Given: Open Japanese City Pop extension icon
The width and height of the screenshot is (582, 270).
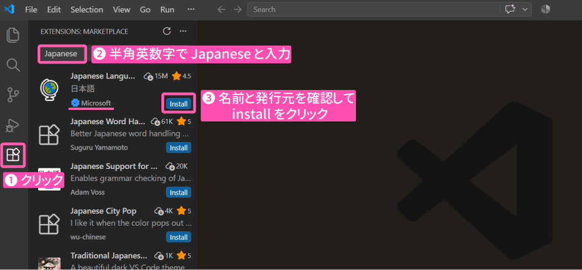Looking at the screenshot, I should point(50,224).
